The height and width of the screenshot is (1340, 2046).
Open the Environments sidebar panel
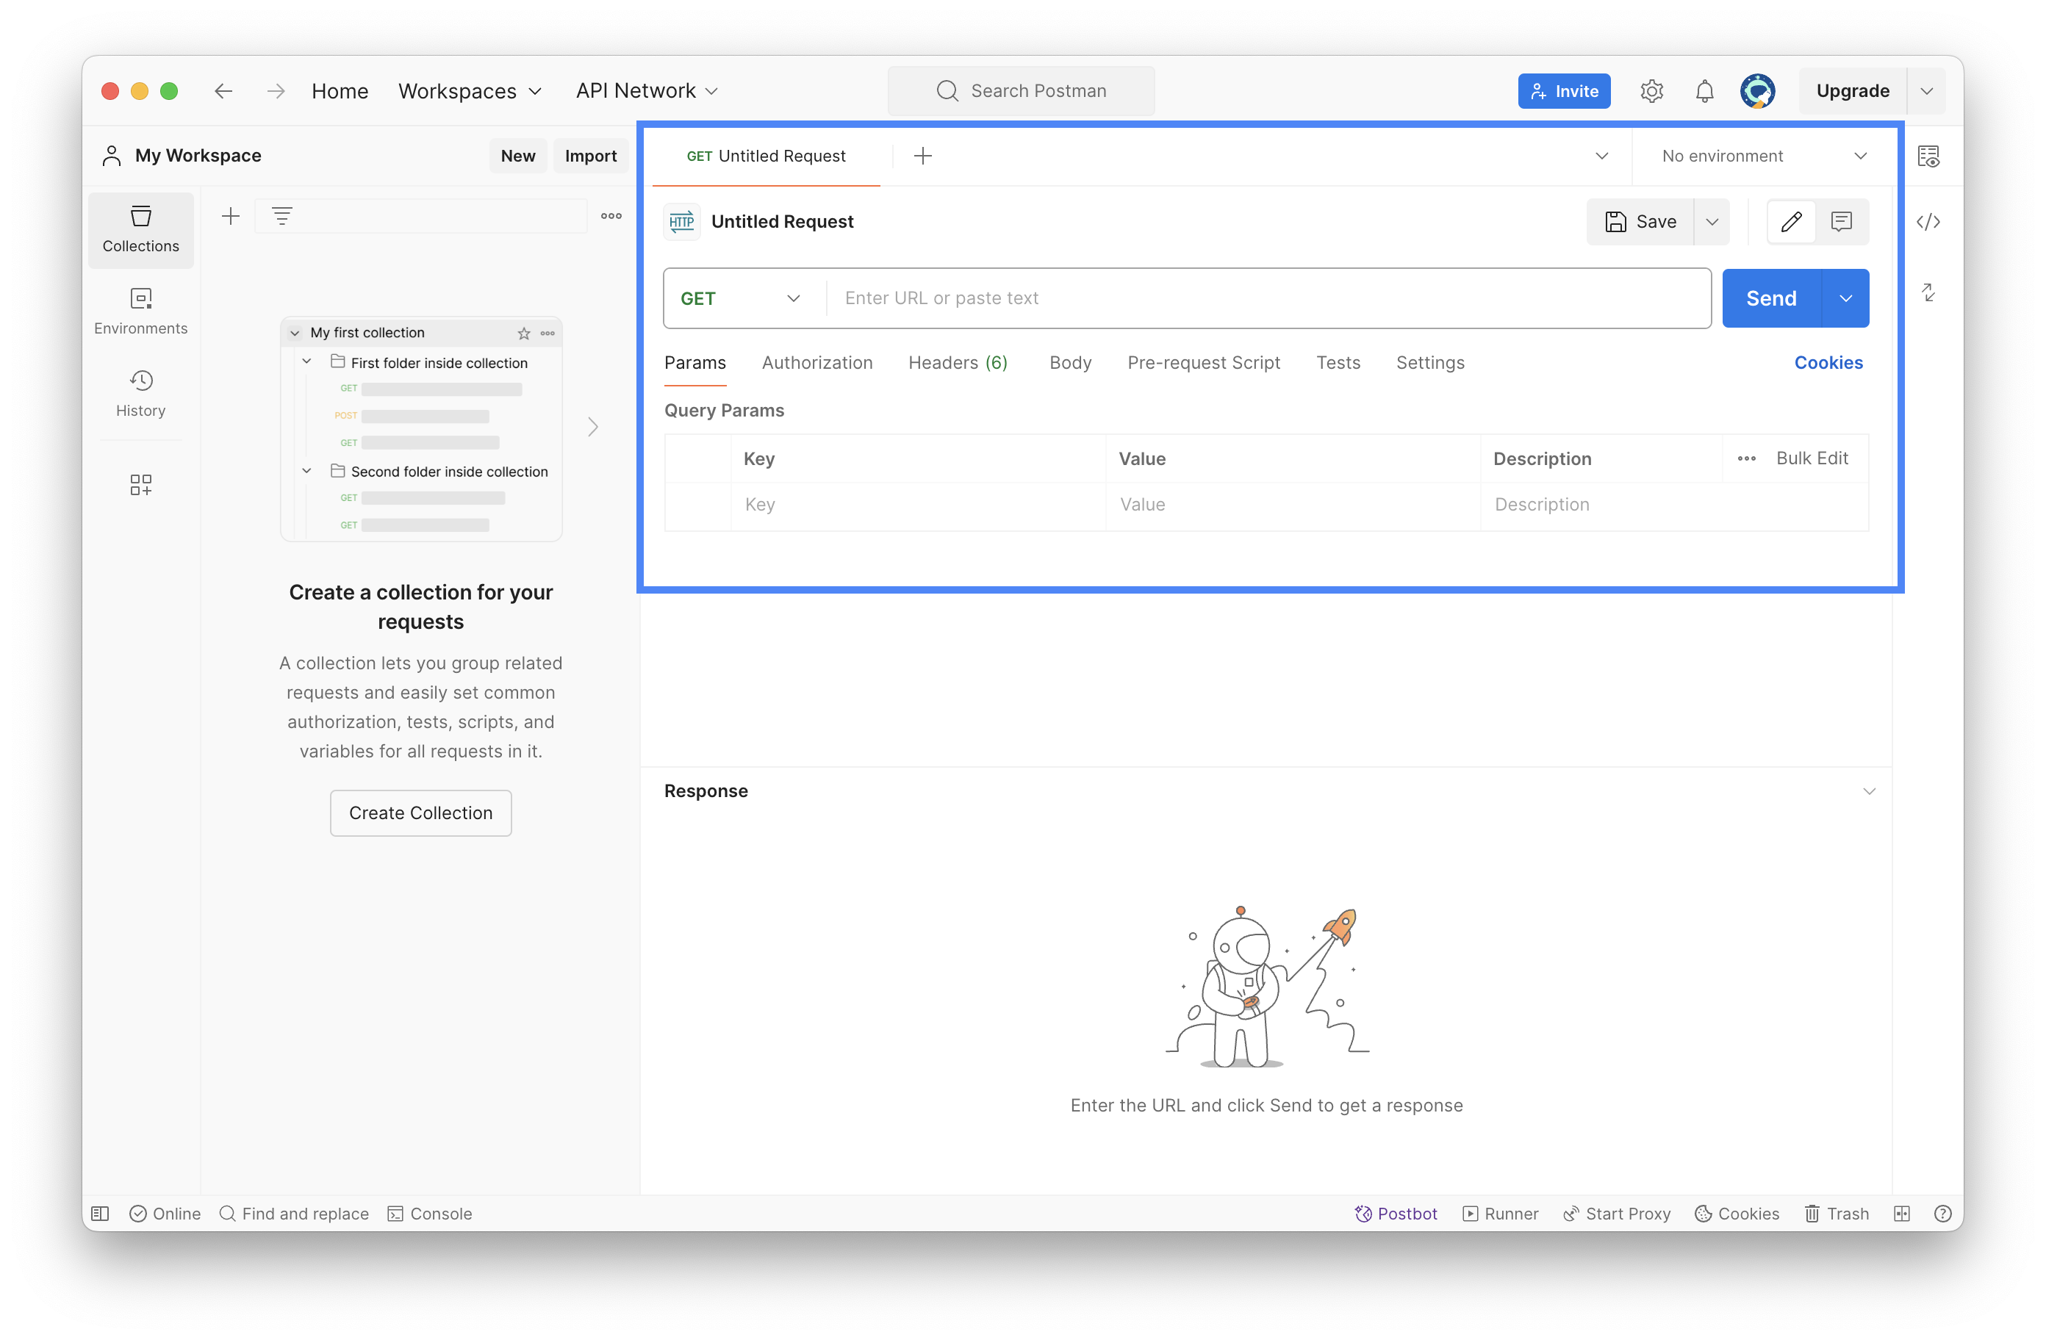coord(141,311)
